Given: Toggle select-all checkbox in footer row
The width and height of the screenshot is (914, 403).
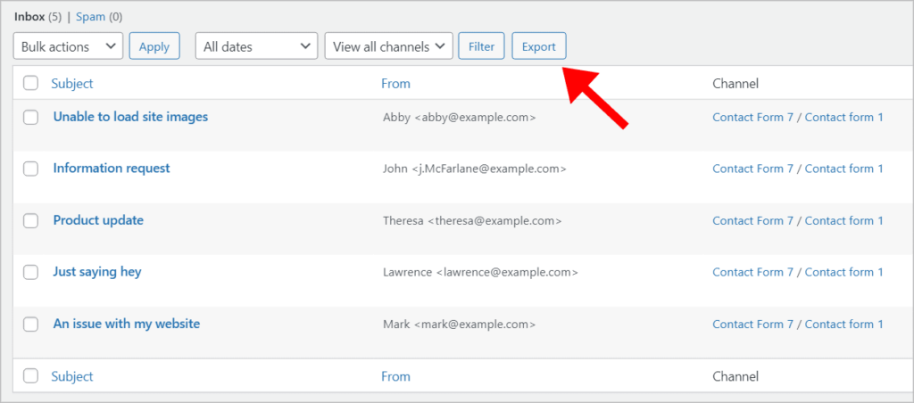Looking at the screenshot, I should click(30, 376).
